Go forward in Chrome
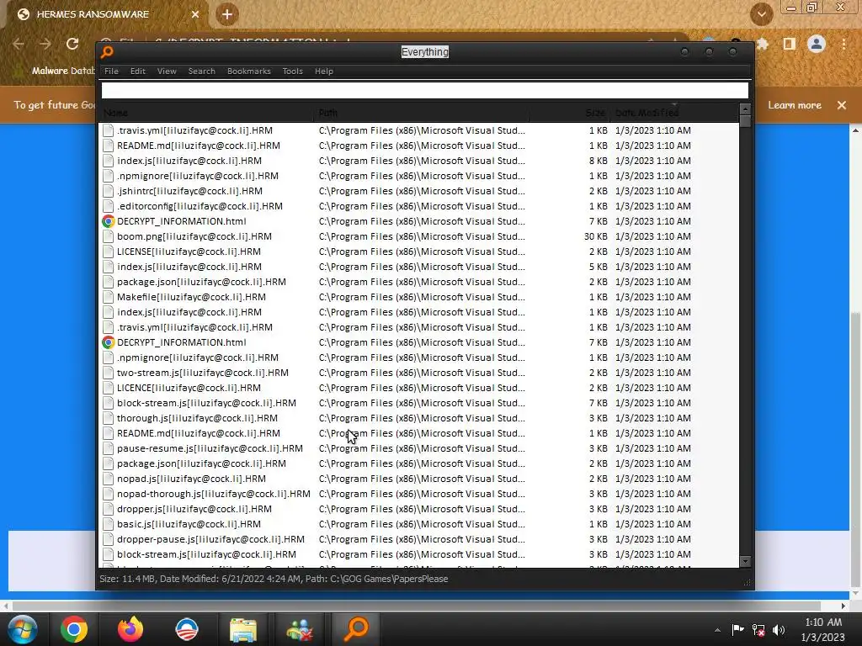 [45, 44]
